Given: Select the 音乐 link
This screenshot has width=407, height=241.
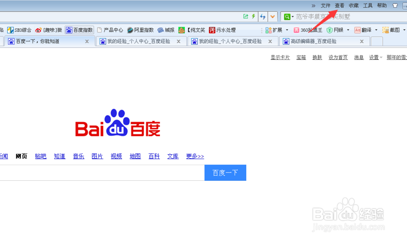Looking at the screenshot, I should (x=79, y=156).
